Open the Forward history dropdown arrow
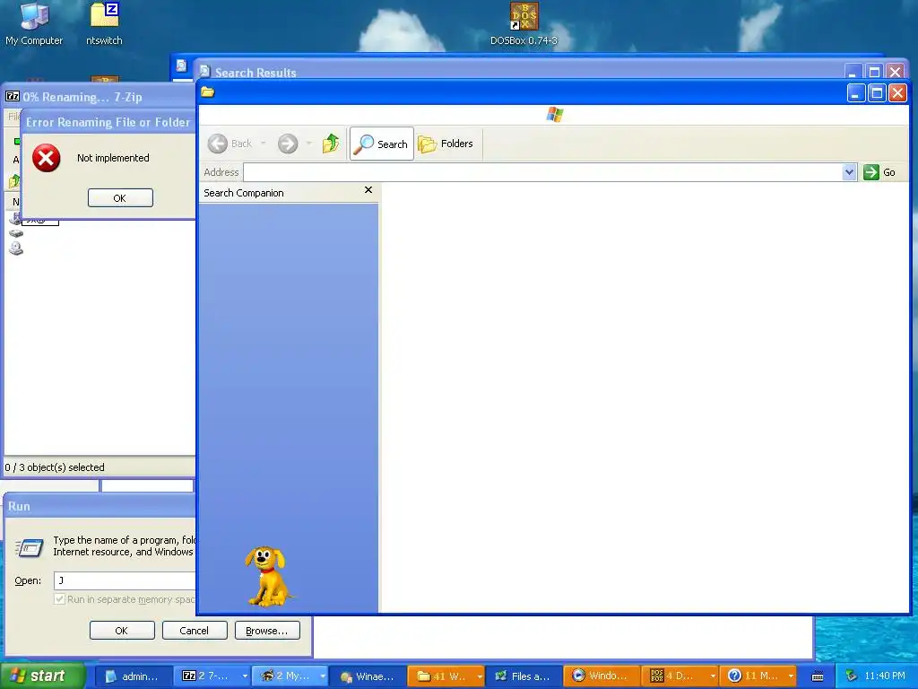The width and height of the screenshot is (918, 689). point(308,144)
